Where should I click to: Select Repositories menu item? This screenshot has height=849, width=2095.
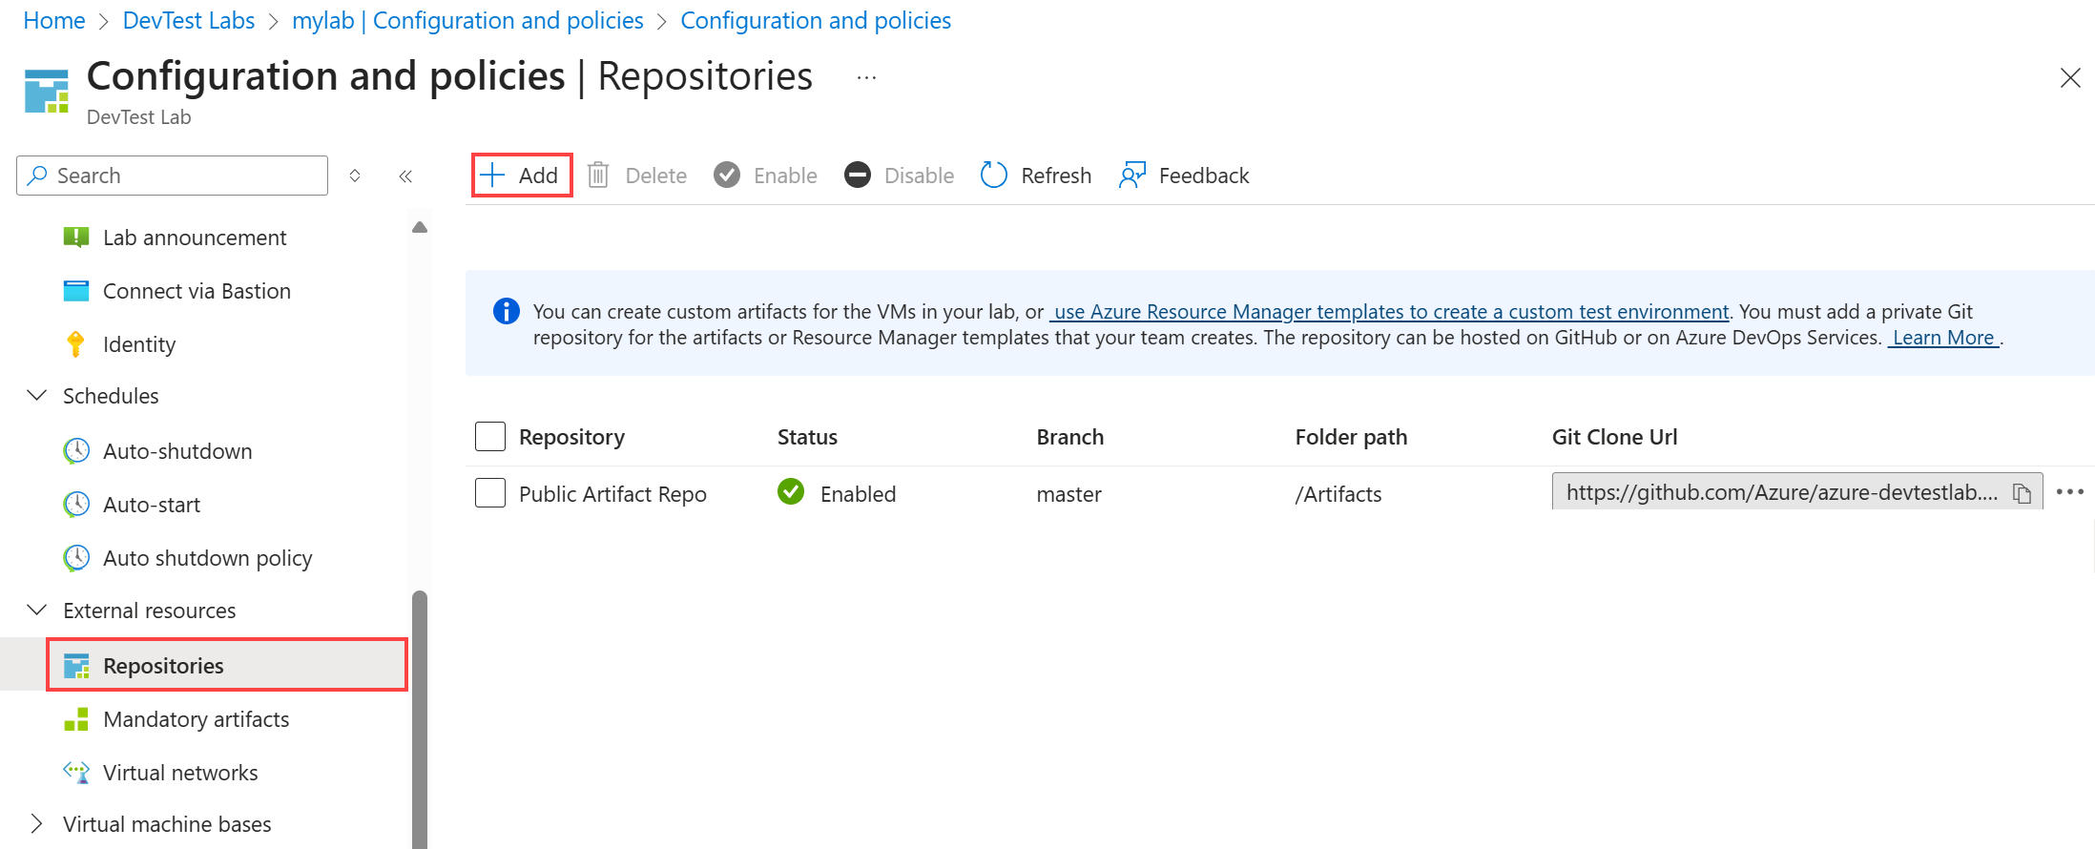(163, 666)
